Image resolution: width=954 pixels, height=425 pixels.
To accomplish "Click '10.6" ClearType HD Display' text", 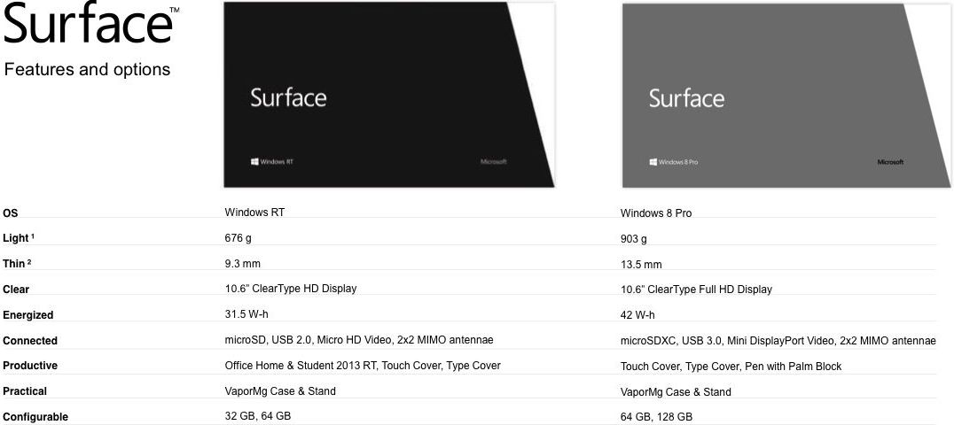I will coord(291,288).
